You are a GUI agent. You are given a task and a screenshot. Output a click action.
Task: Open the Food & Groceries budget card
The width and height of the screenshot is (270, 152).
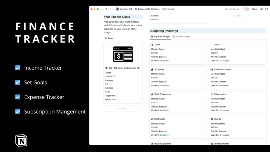pos(238,78)
